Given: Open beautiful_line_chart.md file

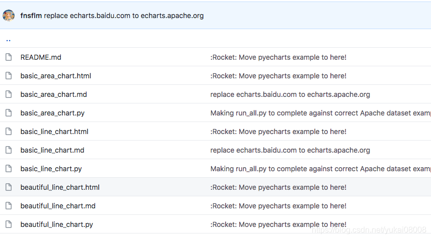Looking at the screenshot, I should 58,206.
